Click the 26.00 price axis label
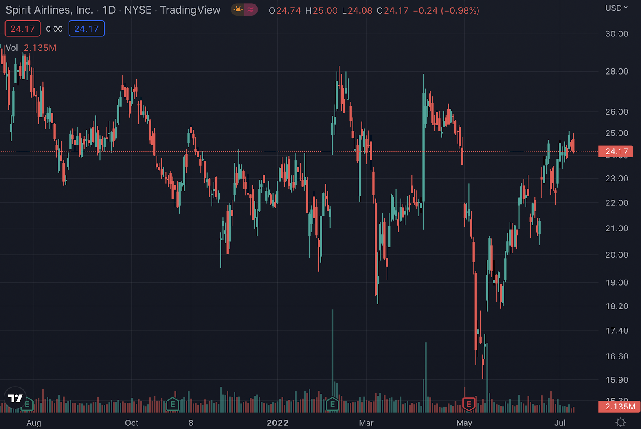 pos(617,112)
